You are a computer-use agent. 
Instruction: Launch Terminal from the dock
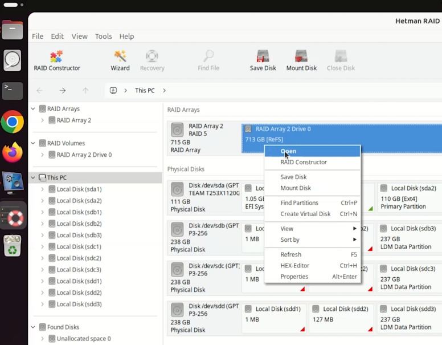pyautogui.click(x=12, y=91)
